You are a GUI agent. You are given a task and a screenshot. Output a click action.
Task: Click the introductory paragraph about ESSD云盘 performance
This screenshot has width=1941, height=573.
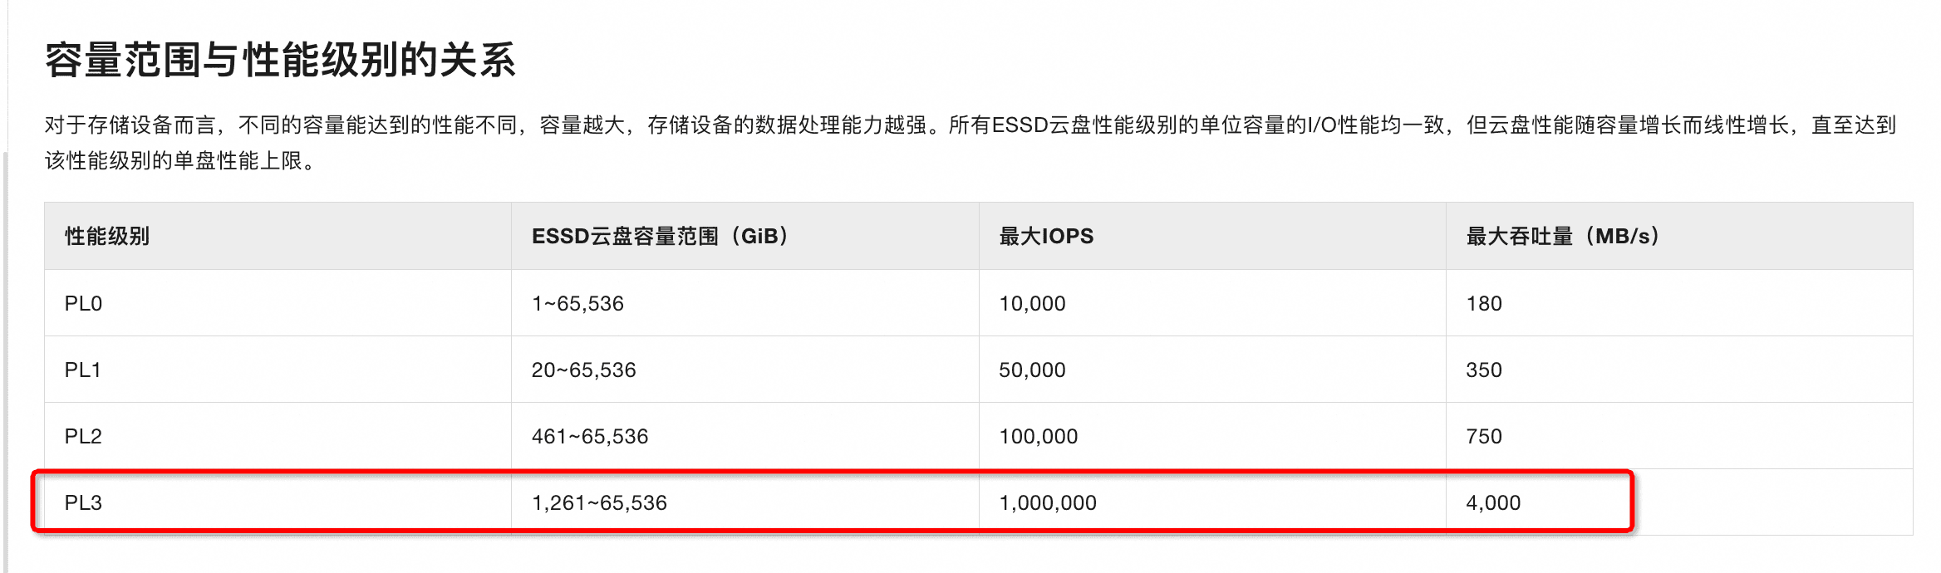969,142
